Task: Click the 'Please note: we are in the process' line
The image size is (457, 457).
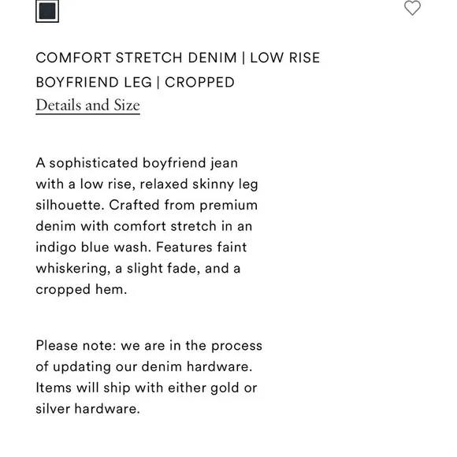Action: click(149, 346)
